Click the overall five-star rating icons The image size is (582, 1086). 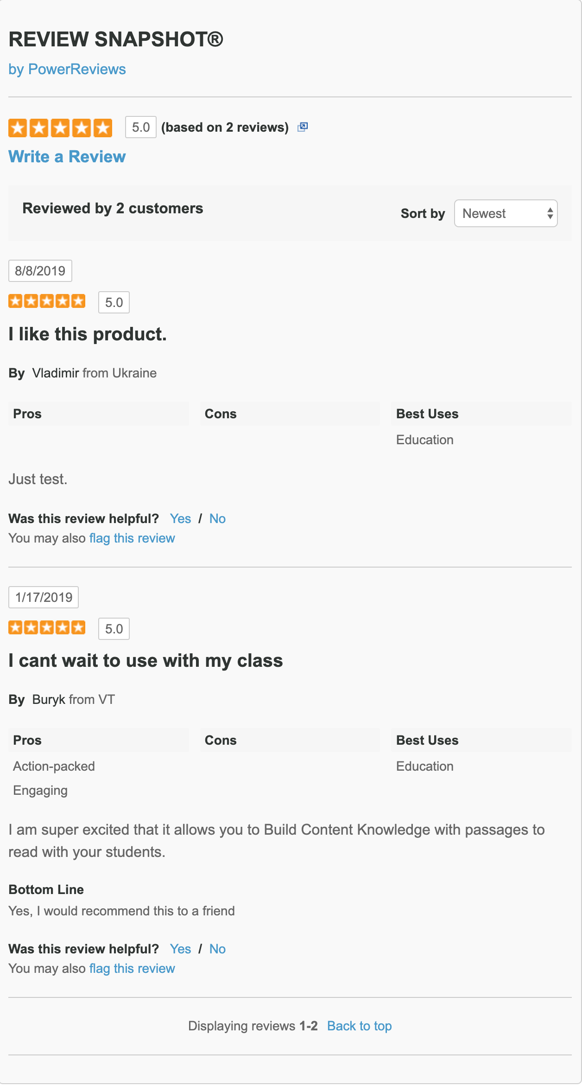pos(60,128)
